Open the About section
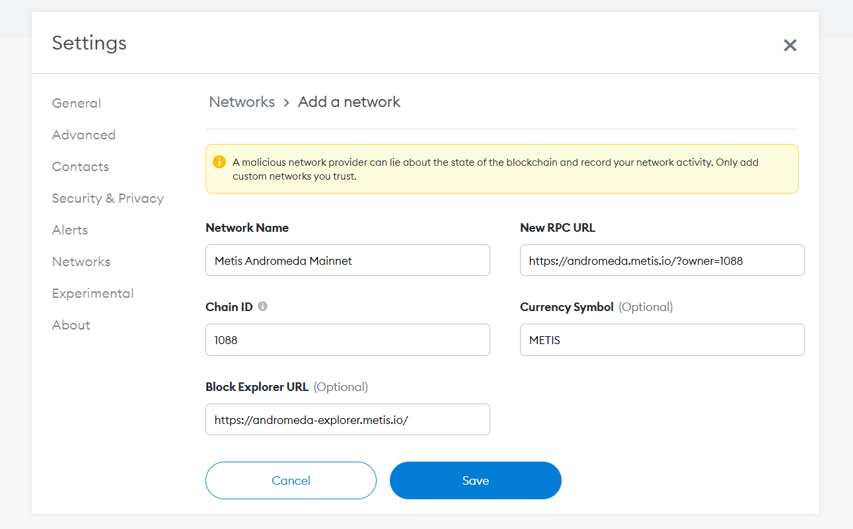 pyautogui.click(x=71, y=325)
